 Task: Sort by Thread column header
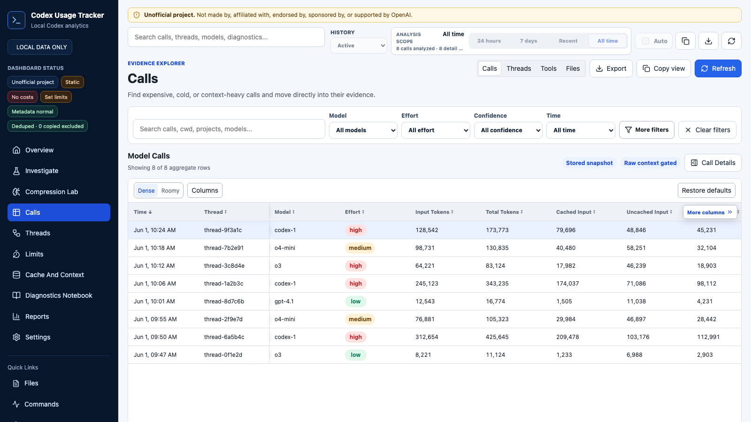[x=215, y=212]
